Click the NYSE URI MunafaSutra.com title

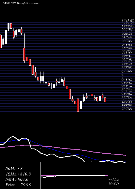pyautogui.click(x=21, y=3)
